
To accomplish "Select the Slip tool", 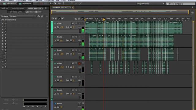I will pyautogui.click(x=59, y=3).
